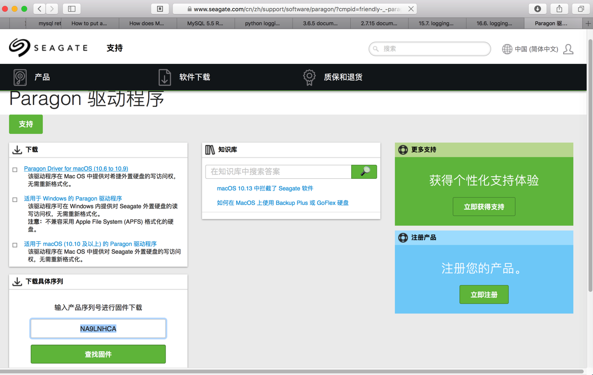Image resolution: width=593 pixels, height=375 pixels.
Task: Click the 注册产品 lifebuoy icon
Action: point(403,238)
